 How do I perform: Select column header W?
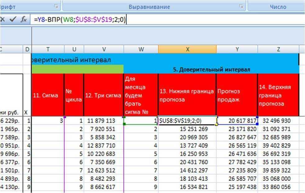141,49
